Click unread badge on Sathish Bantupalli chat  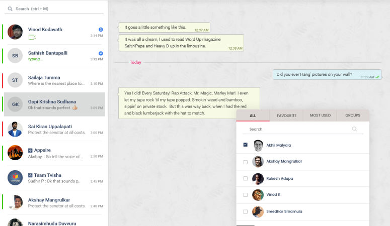click(101, 53)
